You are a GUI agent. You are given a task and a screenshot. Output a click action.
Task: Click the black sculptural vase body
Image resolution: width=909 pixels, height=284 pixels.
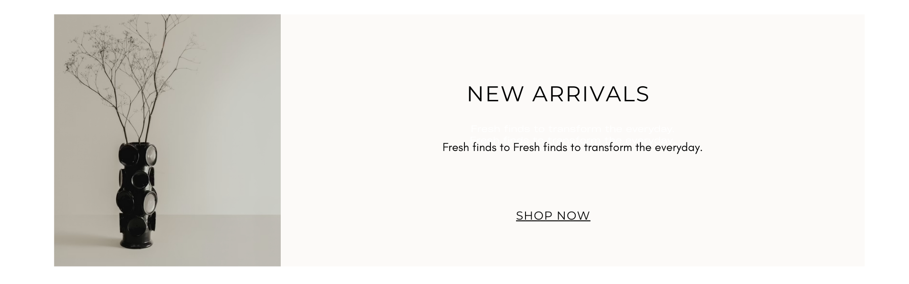pyautogui.click(x=137, y=194)
